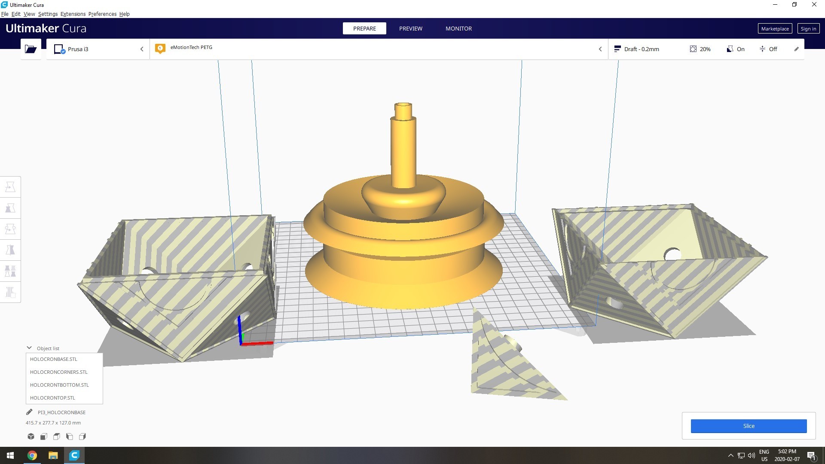Click the Open File folder icon
Image resolution: width=825 pixels, height=464 pixels.
(x=31, y=49)
